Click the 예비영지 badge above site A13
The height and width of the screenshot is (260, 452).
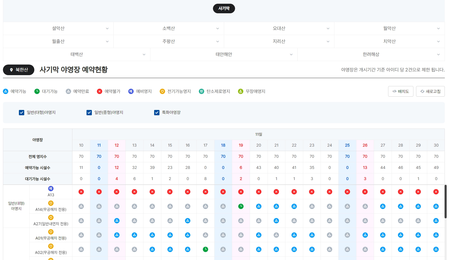point(51,189)
